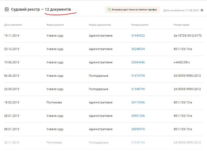Click the 'Номер справи' column header

pyautogui.click(x=182, y=25)
